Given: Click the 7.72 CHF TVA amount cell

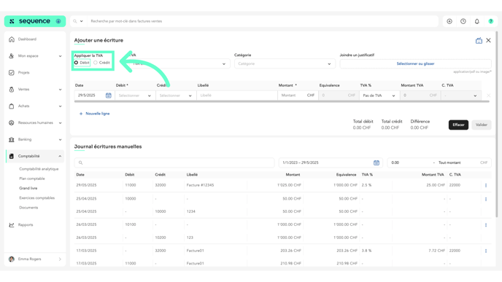Looking at the screenshot, I should 436,251.
